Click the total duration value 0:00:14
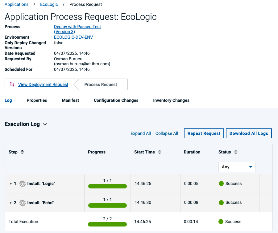 (x=191, y=222)
